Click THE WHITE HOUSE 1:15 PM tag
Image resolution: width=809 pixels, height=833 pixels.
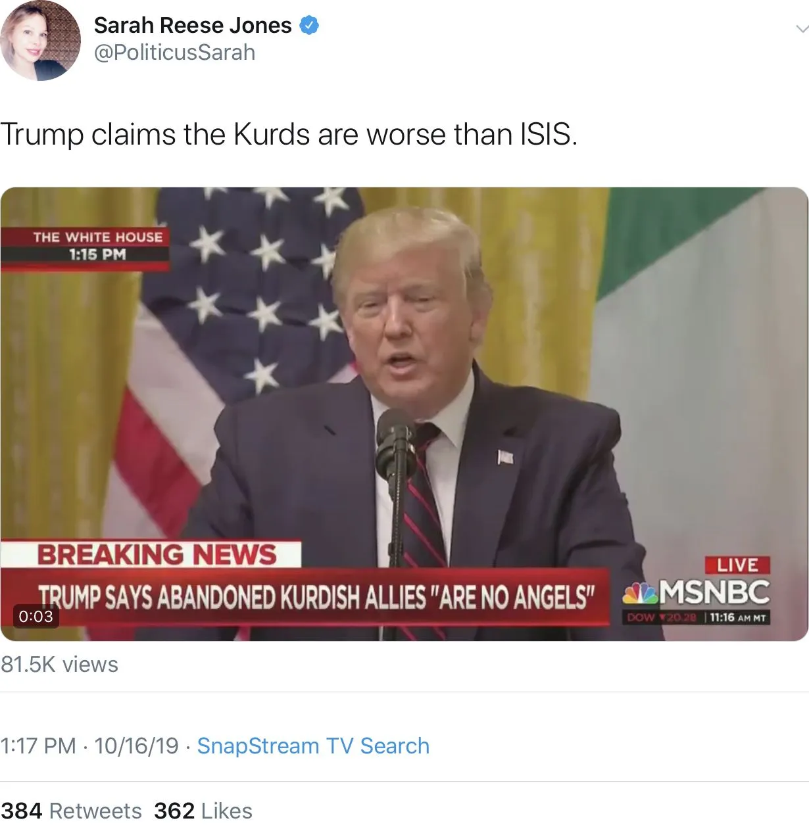pos(97,245)
